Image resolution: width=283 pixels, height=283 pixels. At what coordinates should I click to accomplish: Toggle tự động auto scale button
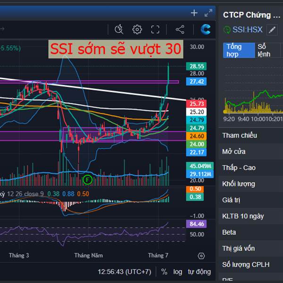[x=199, y=272]
